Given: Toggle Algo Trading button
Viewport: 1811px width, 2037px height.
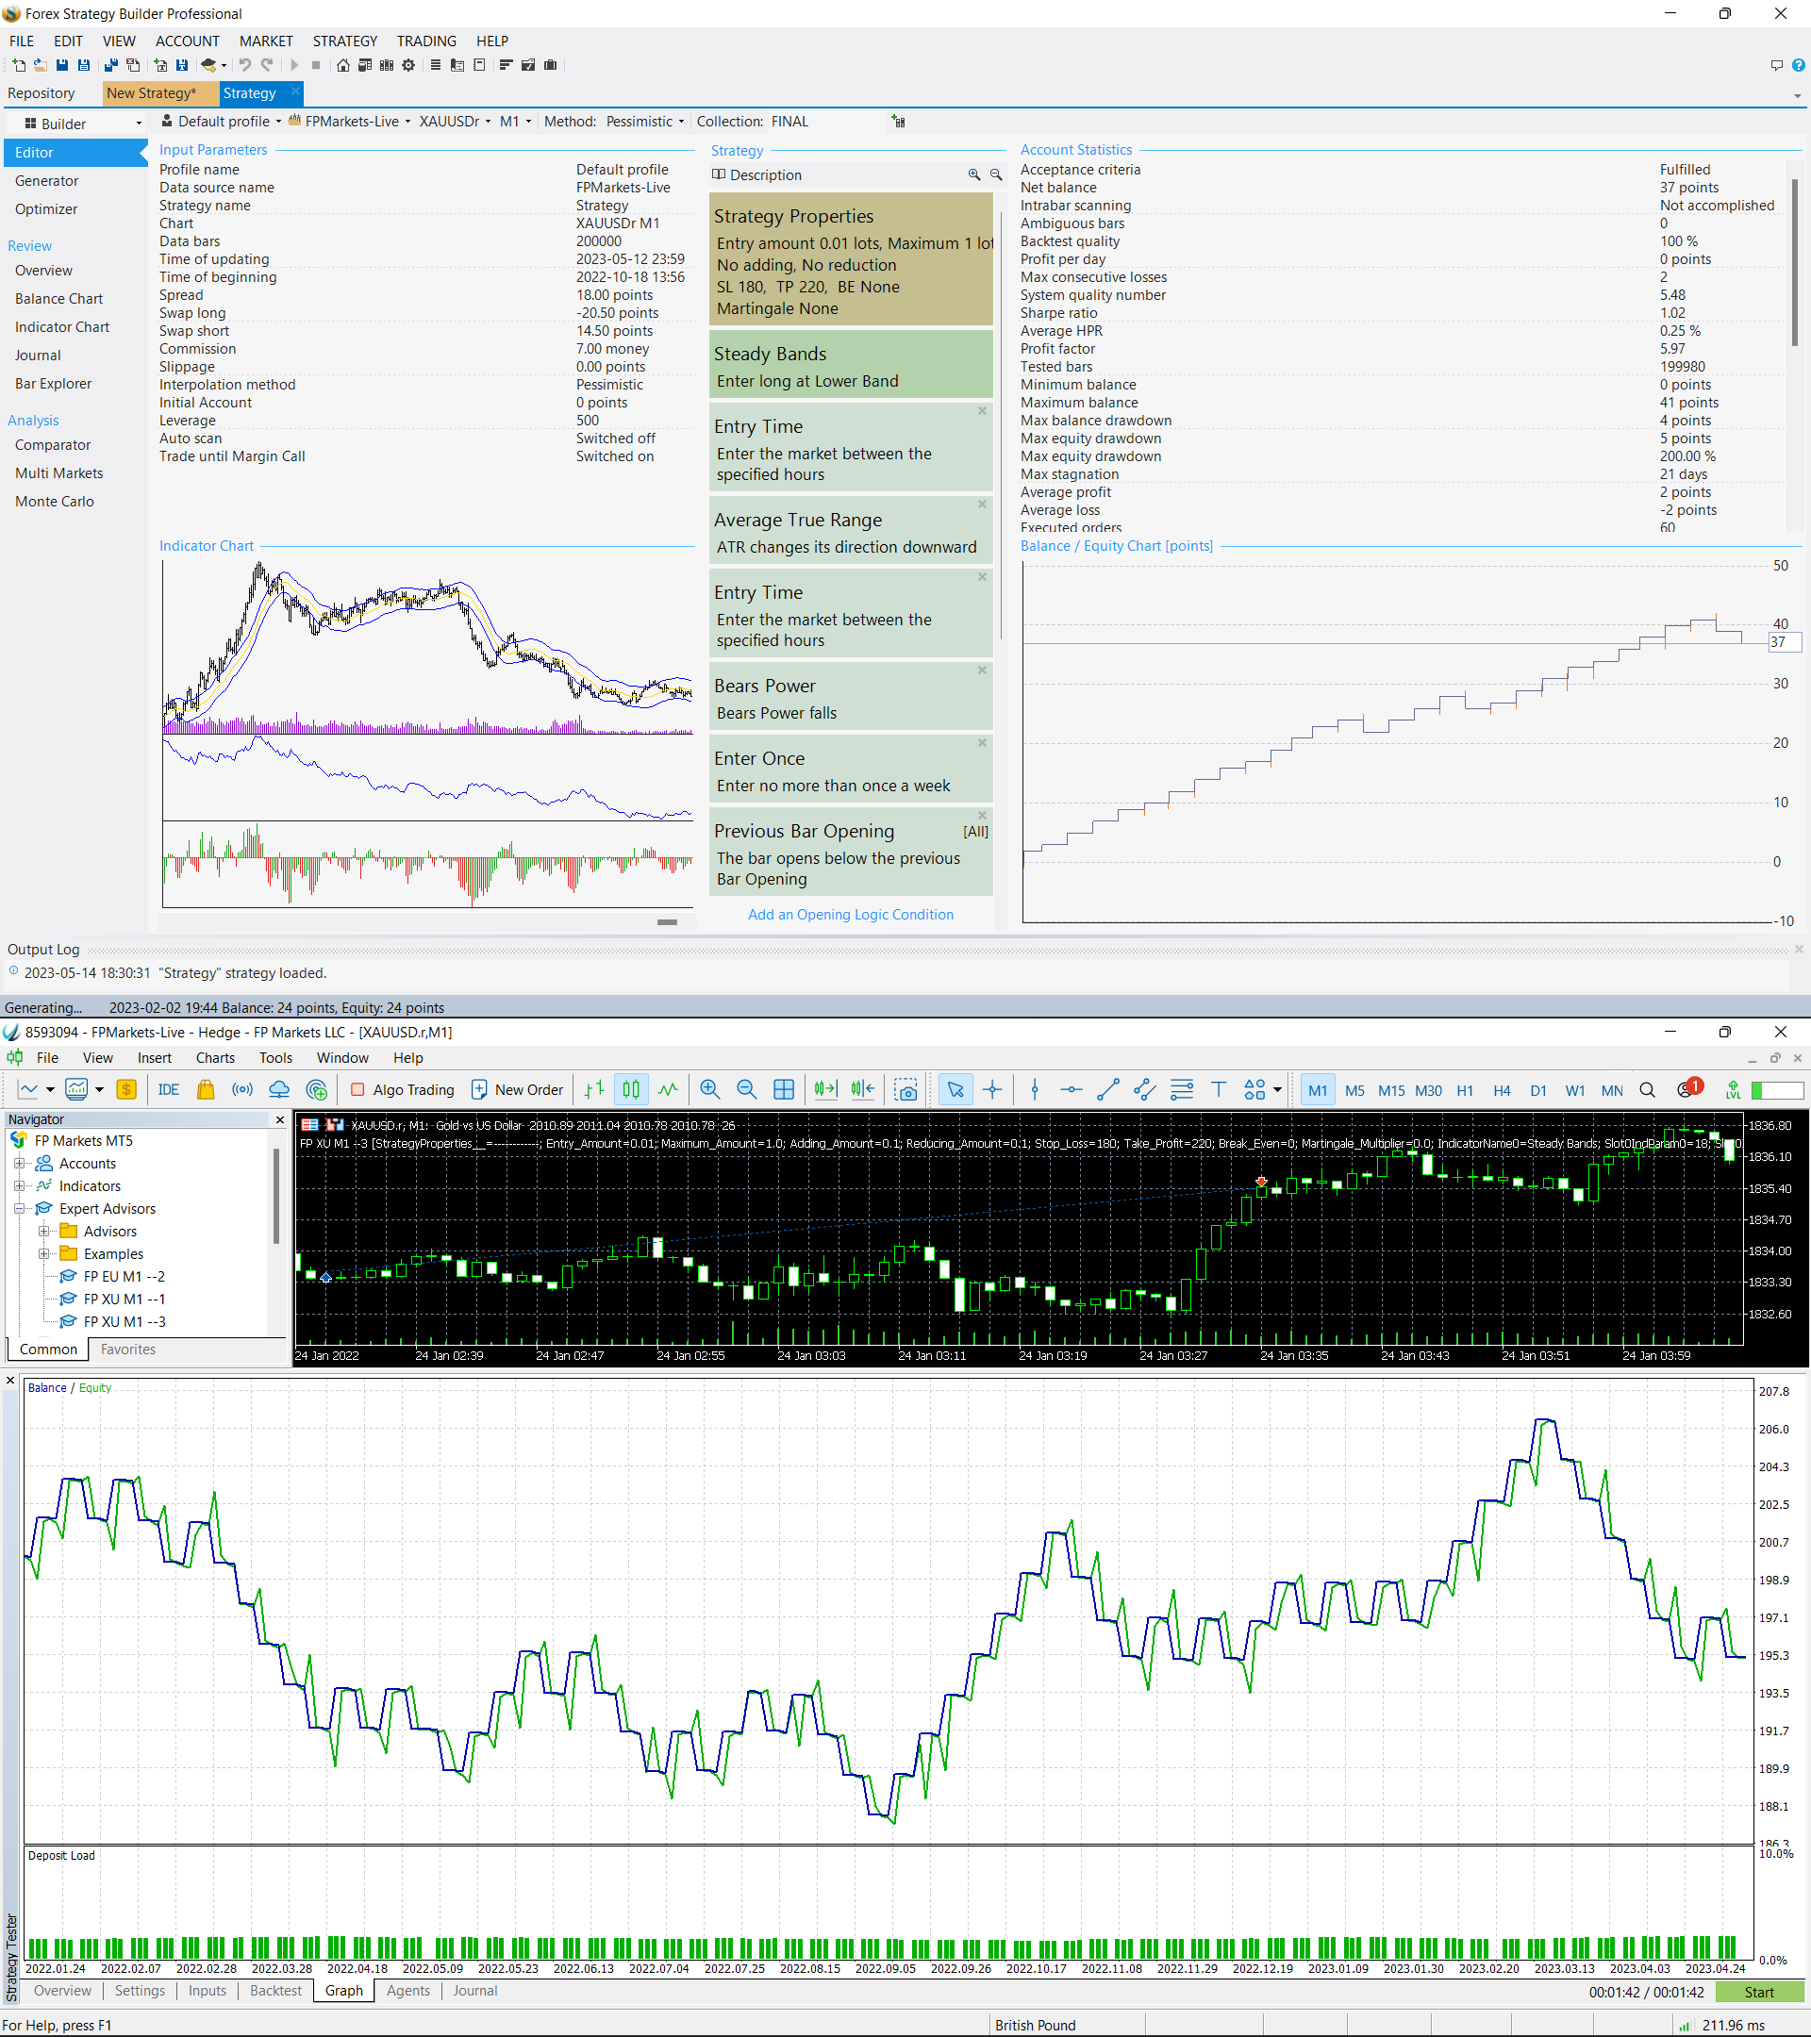Looking at the screenshot, I should click(x=402, y=1089).
